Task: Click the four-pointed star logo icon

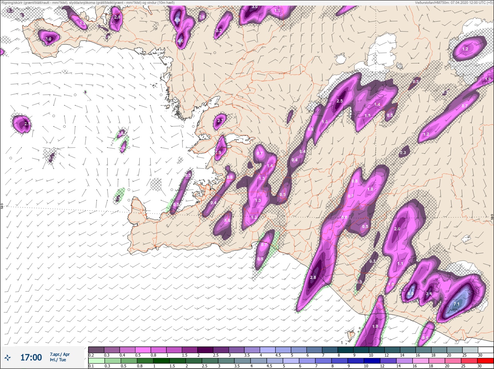Action: (8, 357)
